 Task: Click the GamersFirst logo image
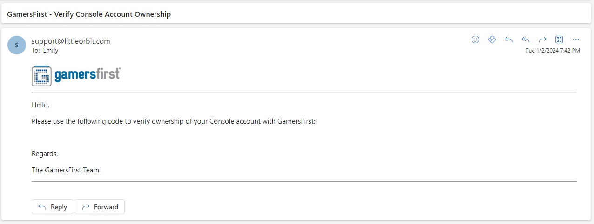pos(76,76)
